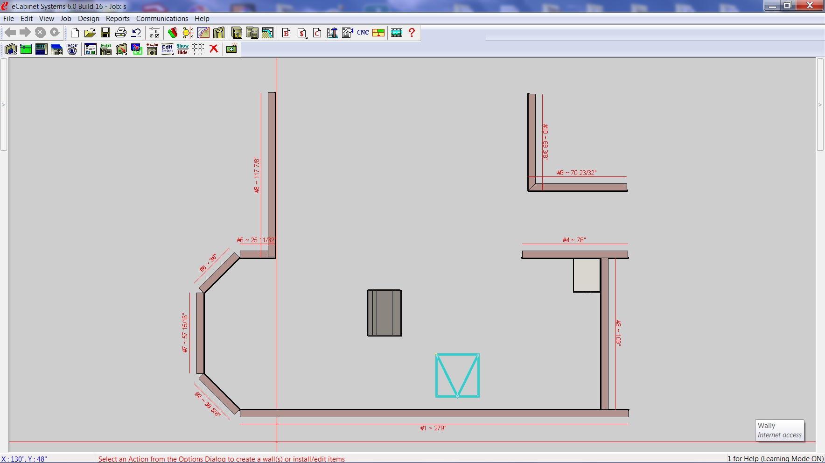Viewport: 825px width, 463px height.
Task: Toggle the Show Hide button
Action: pyautogui.click(x=182, y=49)
